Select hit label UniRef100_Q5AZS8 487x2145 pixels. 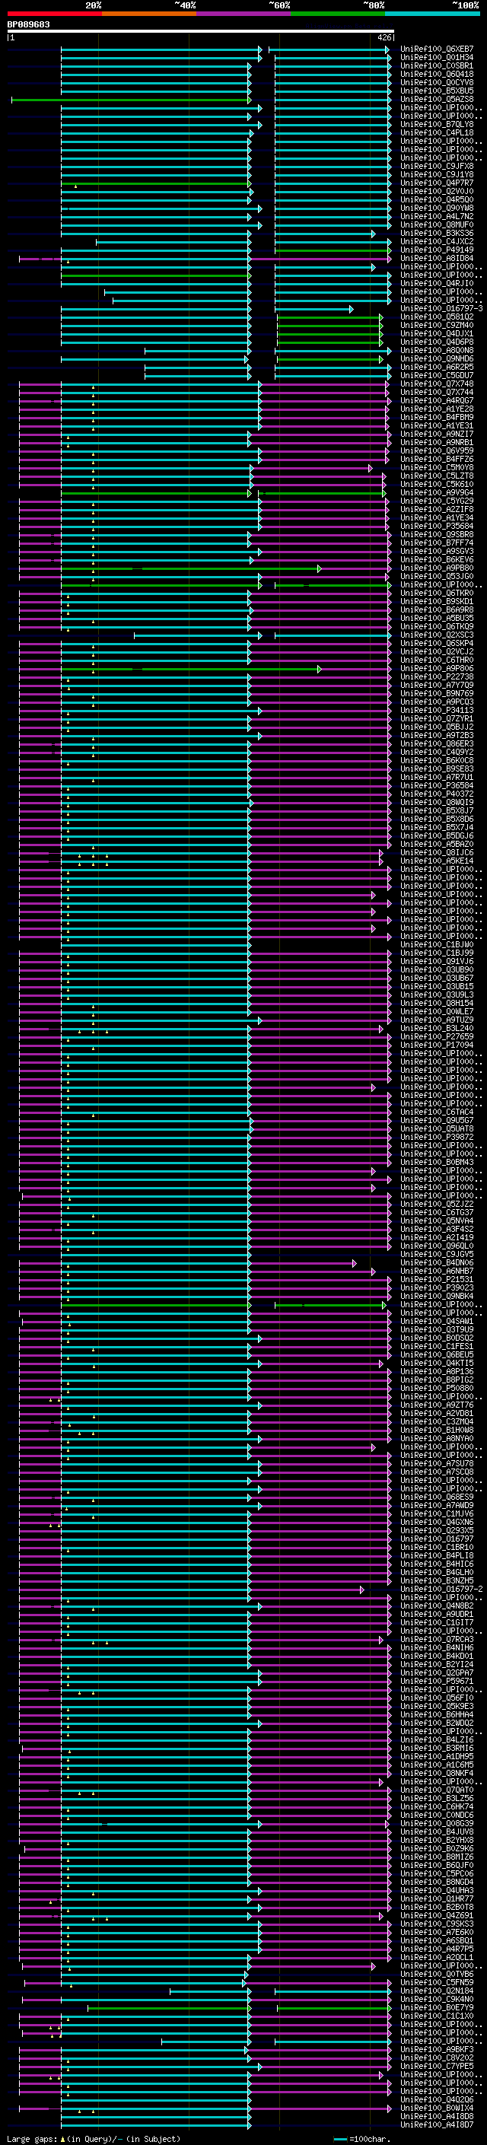436,99
